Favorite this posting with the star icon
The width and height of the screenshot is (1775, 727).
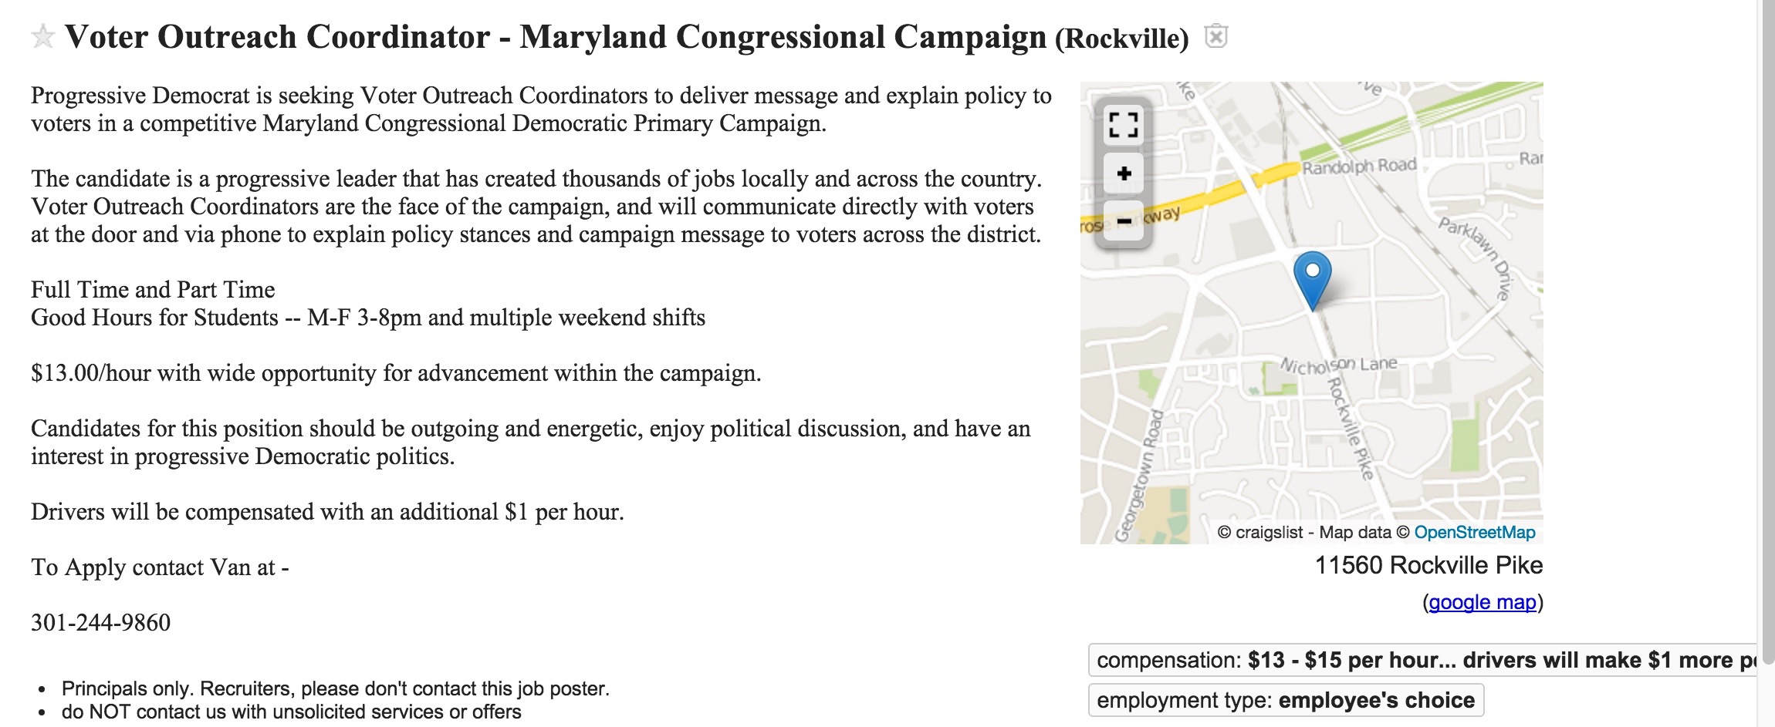(43, 36)
